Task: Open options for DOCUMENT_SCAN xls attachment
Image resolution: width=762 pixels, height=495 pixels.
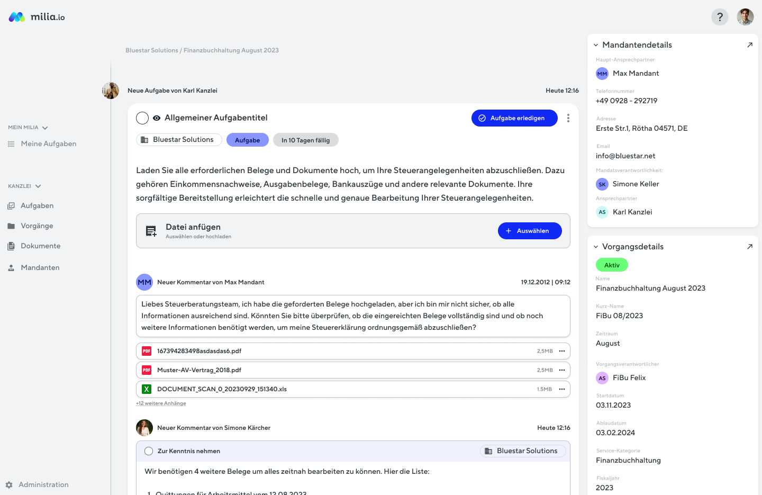Action: pos(562,389)
